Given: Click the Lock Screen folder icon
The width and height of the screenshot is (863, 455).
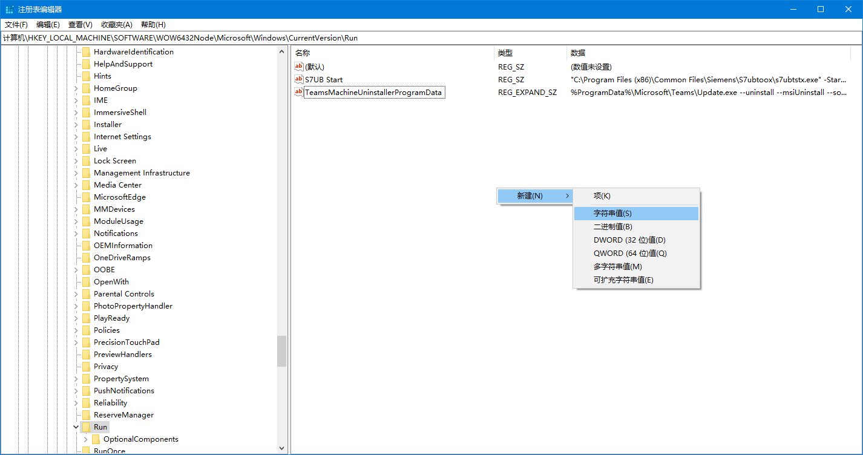Looking at the screenshot, I should point(86,161).
